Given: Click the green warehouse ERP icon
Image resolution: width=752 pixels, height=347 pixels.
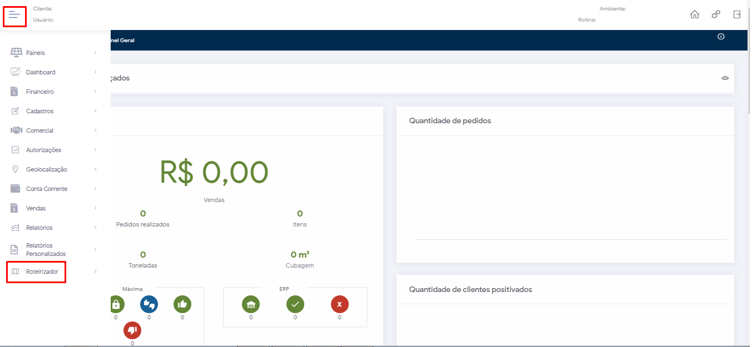Looking at the screenshot, I should [x=251, y=304].
